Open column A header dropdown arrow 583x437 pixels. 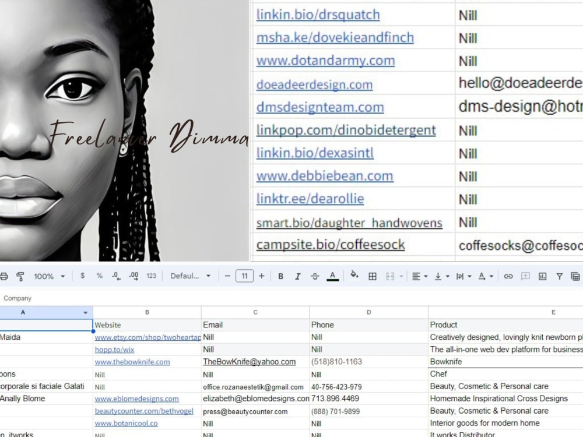[86, 312]
